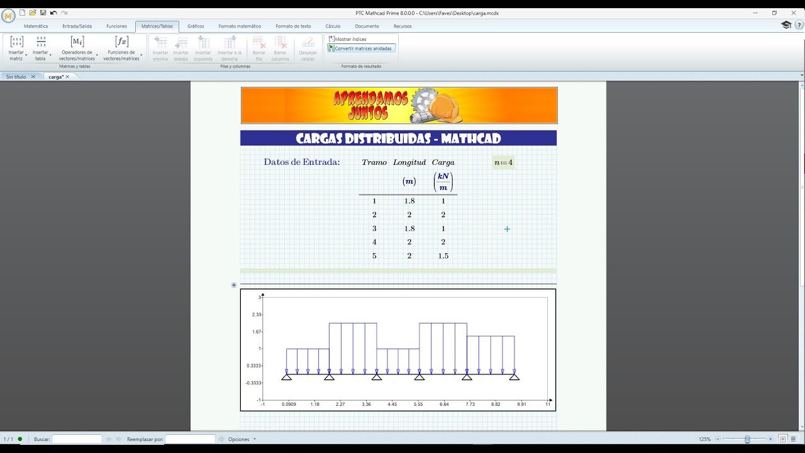Zoom in with the plus button
Image resolution: width=805 pixels, height=453 pixels.
(x=770, y=439)
